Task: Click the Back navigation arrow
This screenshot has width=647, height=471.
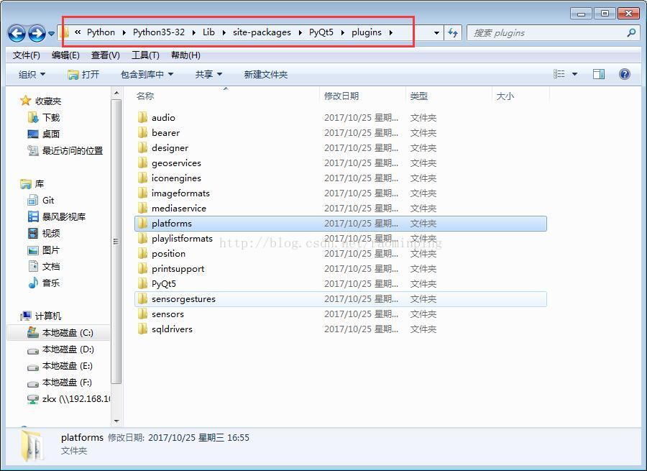Action: [17, 33]
